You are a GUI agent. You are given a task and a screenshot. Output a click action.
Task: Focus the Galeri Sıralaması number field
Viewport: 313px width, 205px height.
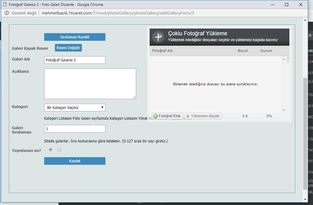75,129
